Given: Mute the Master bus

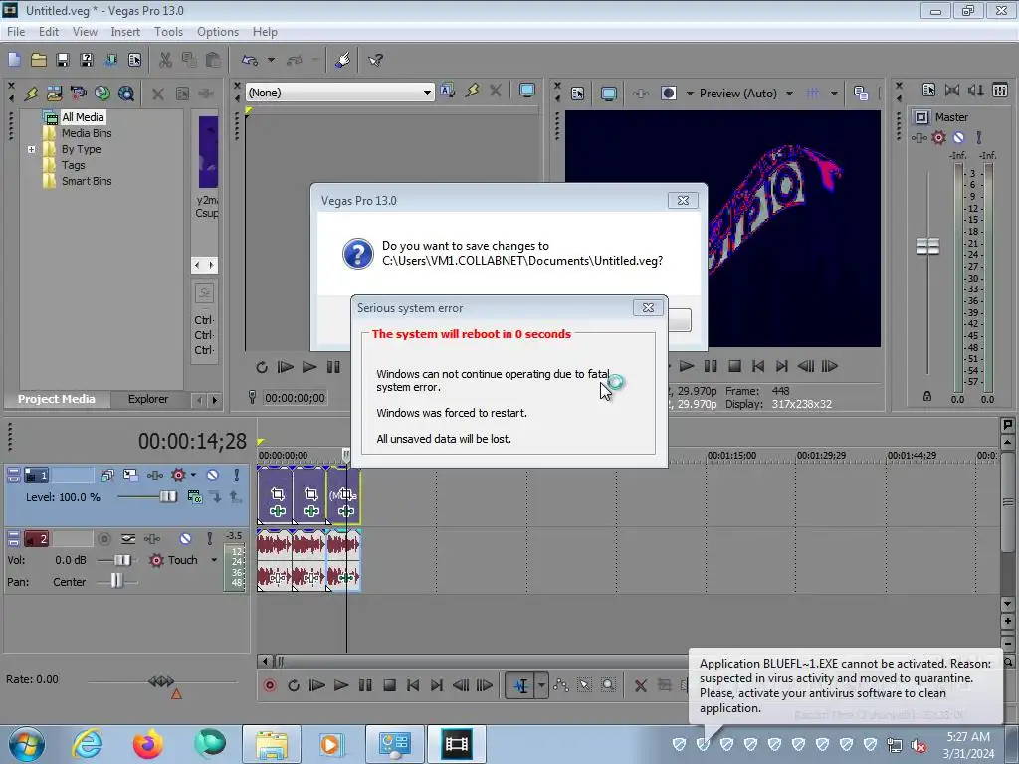Looking at the screenshot, I should pyautogui.click(x=958, y=137).
